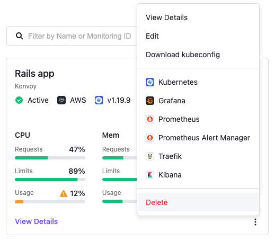Image resolution: width=275 pixels, height=241 pixels.
Task: Click the Prometheus Alert Manager icon
Action: (150, 138)
